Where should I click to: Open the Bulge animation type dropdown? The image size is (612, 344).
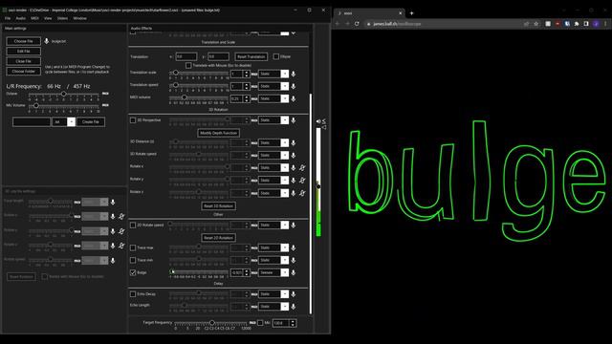[273, 272]
